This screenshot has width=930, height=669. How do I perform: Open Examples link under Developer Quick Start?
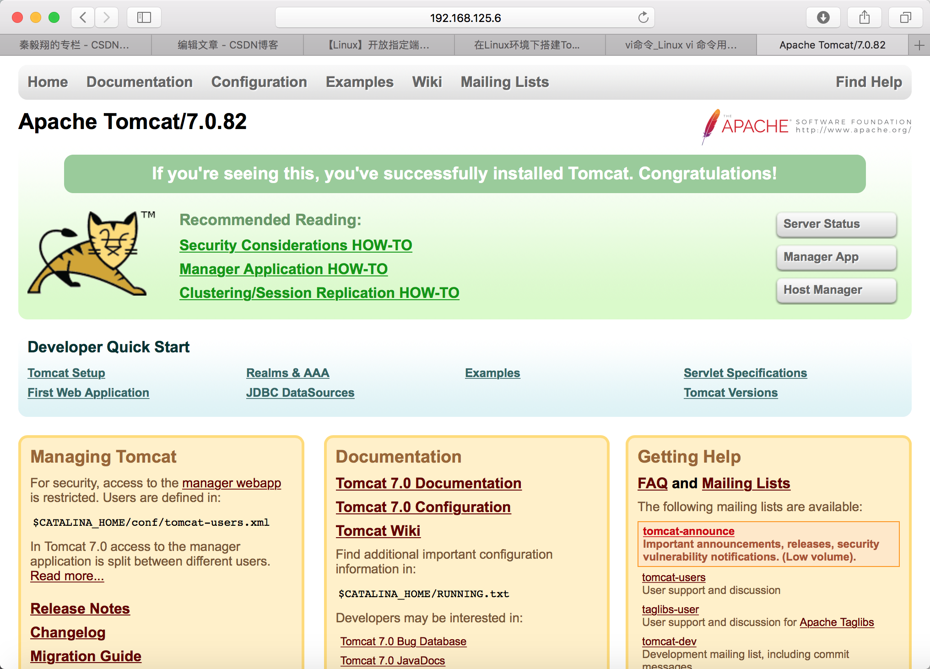pyautogui.click(x=492, y=373)
